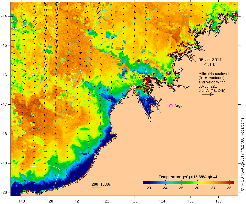Click longitude axis label '123'

pyautogui.click(x=134, y=201)
